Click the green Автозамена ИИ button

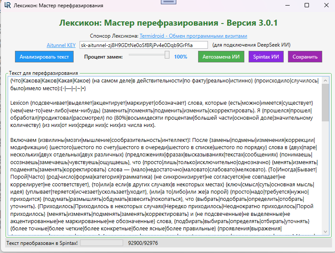click(x=221, y=57)
